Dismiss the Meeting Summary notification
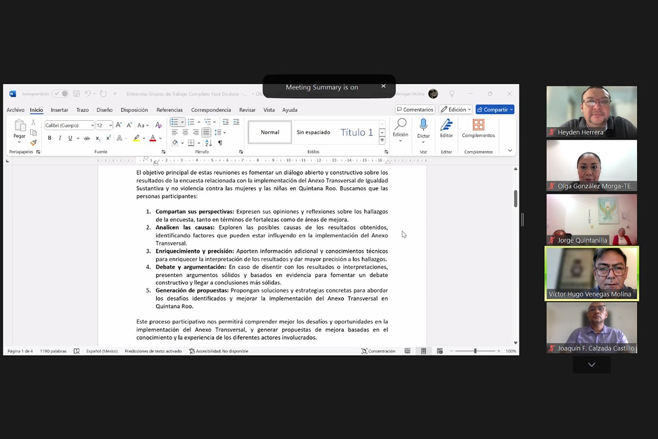This screenshot has width=658, height=439. tap(383, 86)
